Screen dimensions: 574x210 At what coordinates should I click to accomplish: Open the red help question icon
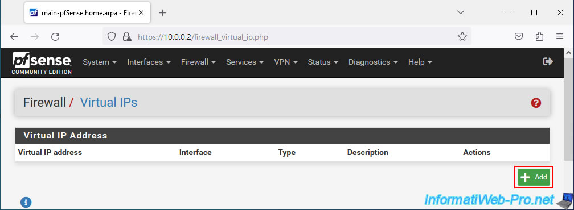tap(536, 103)
